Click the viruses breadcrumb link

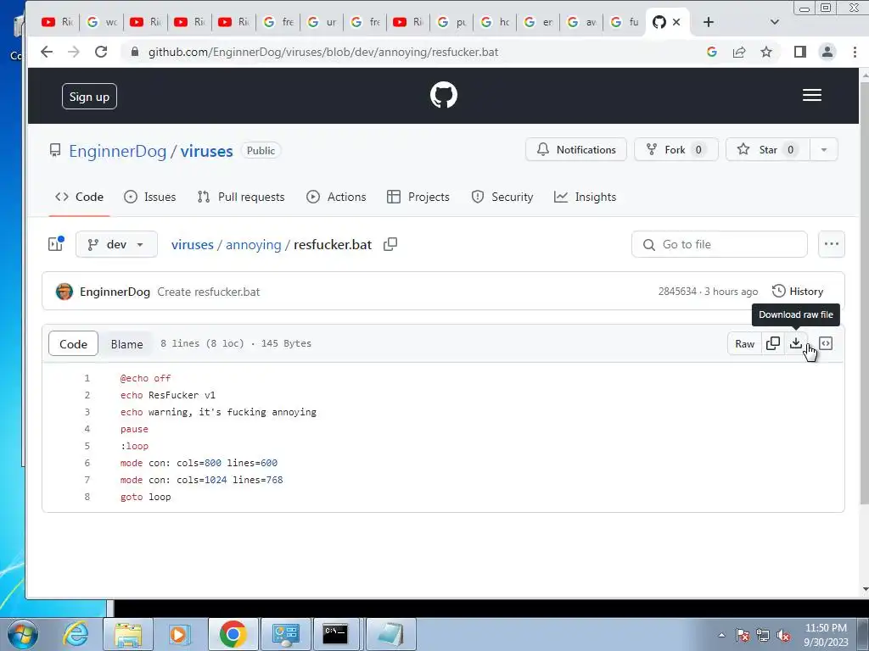[193, 245]
